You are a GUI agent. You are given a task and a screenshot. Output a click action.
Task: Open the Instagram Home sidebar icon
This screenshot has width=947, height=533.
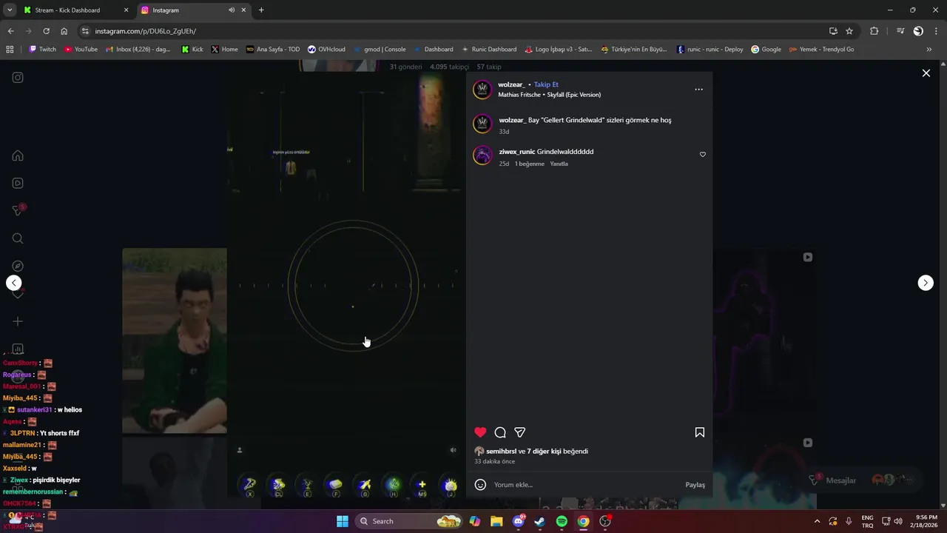18,155
